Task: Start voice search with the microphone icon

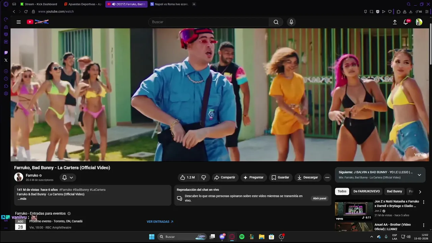Action: click(x=291, y=22)
